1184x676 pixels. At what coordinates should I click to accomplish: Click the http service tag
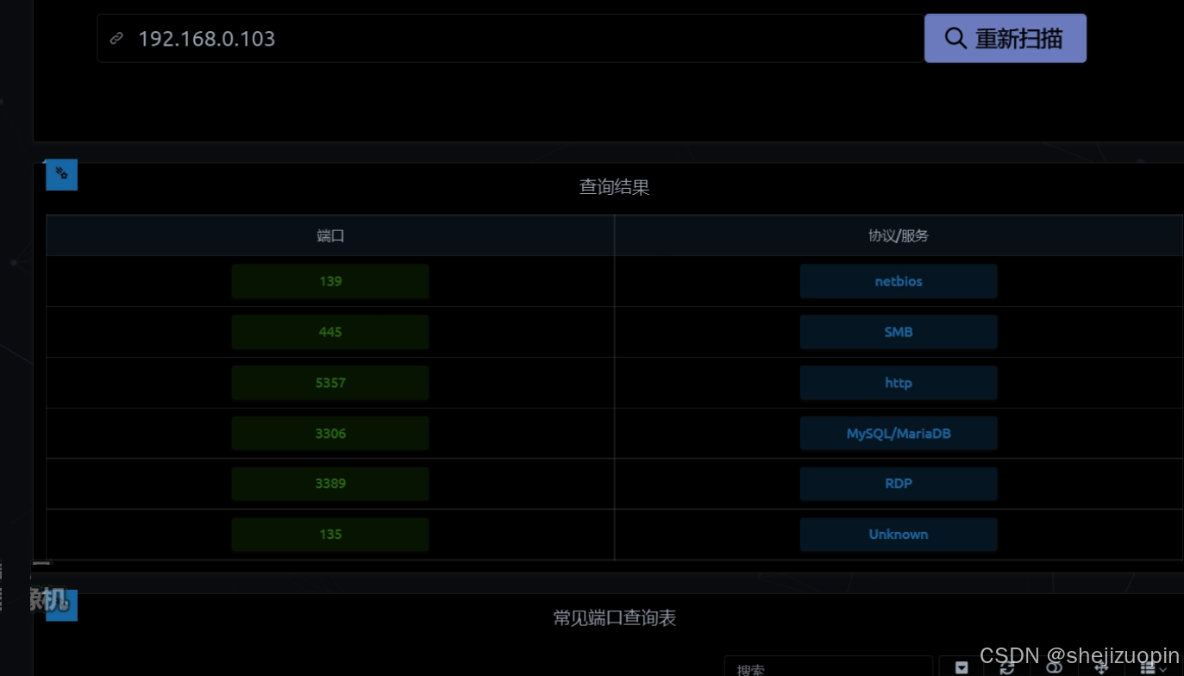pos(899,383)
